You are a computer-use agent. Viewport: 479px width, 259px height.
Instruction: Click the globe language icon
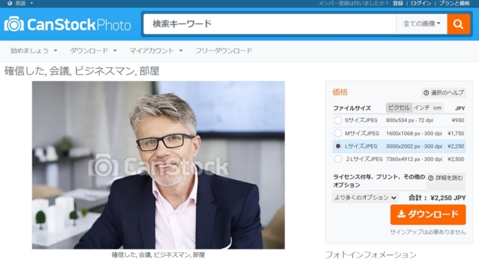pos(9,3)
